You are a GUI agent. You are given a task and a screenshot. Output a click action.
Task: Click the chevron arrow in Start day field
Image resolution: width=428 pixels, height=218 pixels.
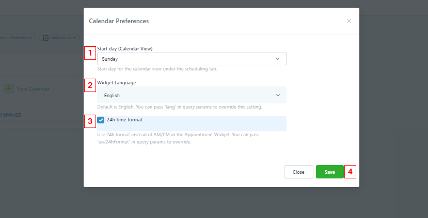coord(278,59)
